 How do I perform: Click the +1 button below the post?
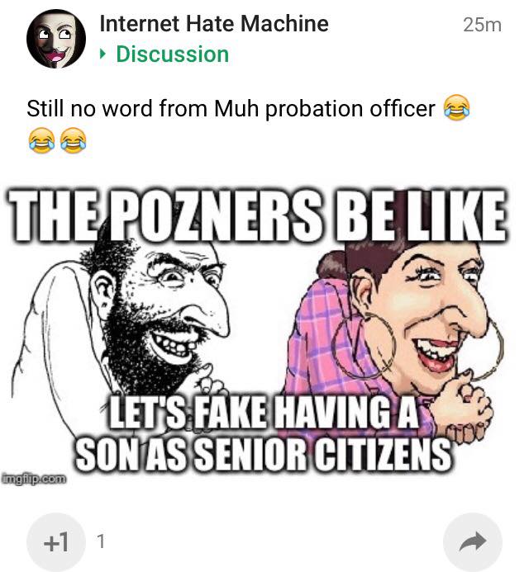pos(56,542)
